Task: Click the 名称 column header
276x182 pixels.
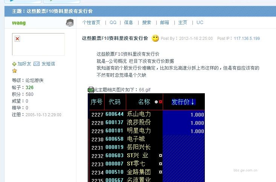Action: [144, 102]
